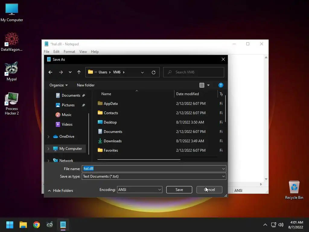Open the Notepad Format menu

(x=69, y=52)
